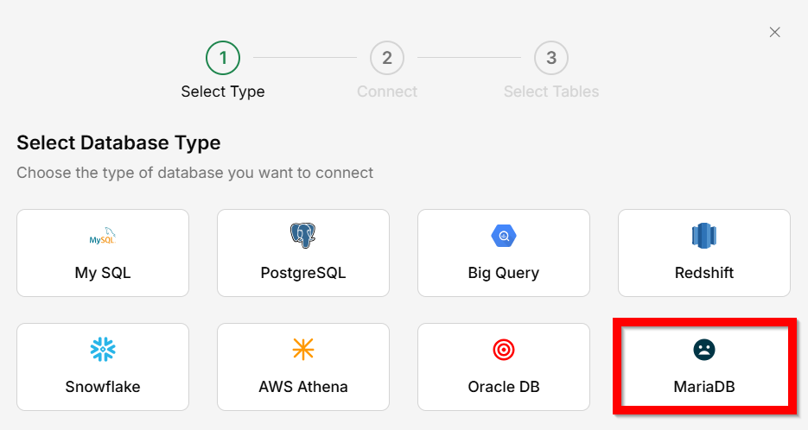This screenshot has width=808, height=430.
Task: Pick the Redshift database option
Action: click(703, 253)
